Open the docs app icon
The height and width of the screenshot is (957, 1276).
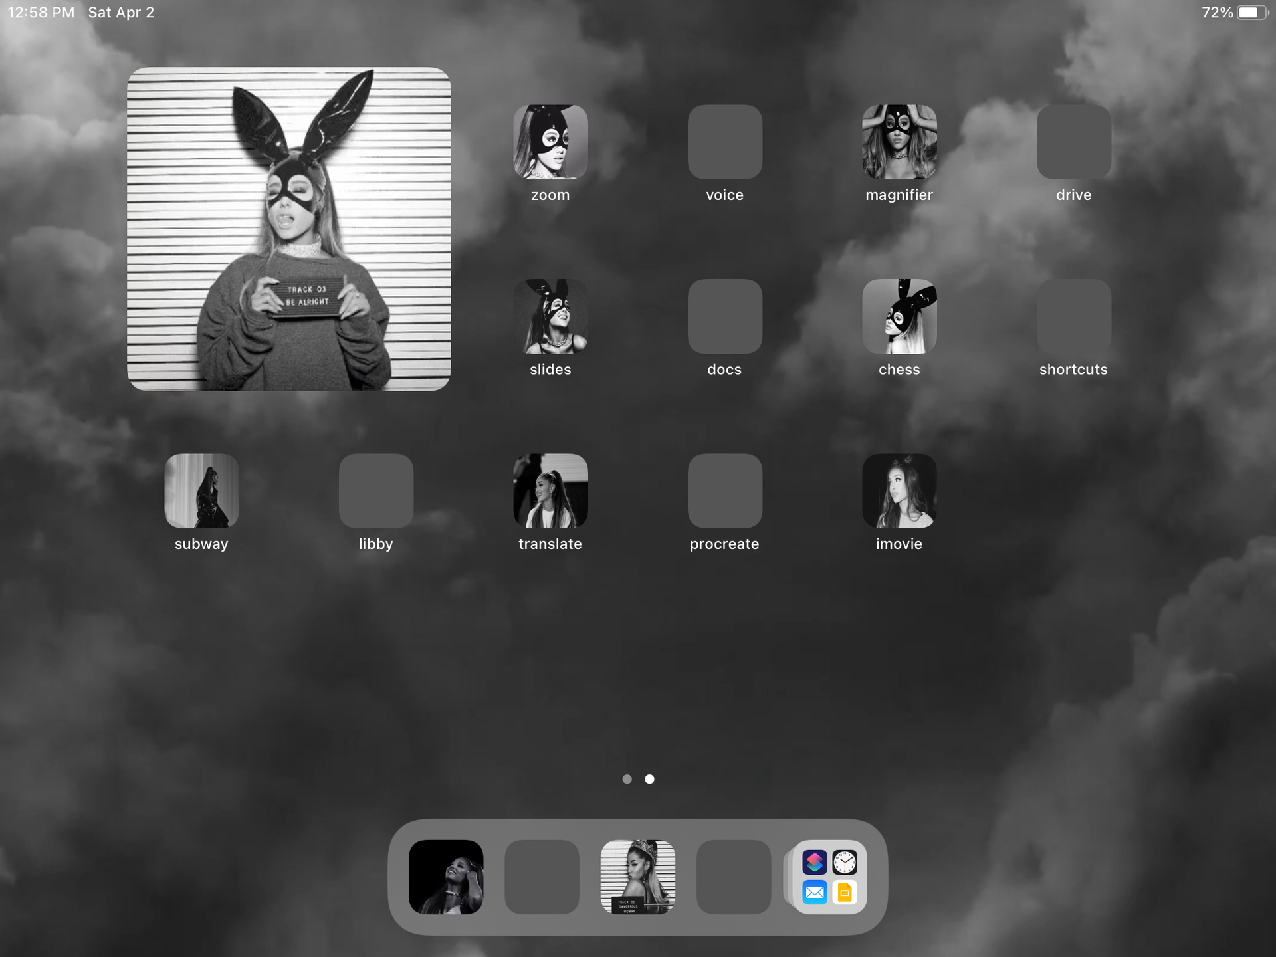(724, 316)
